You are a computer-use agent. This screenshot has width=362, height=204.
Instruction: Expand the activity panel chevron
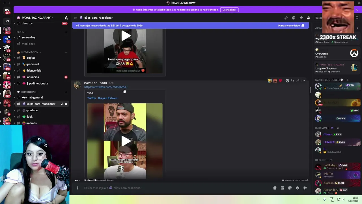[x=357, y=28]
